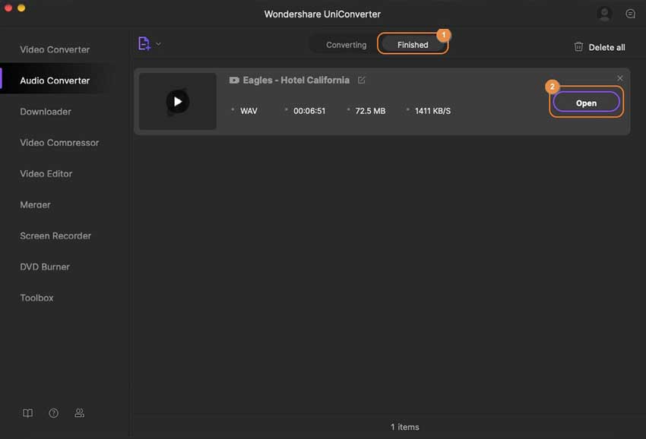Select Merger in the sidebar
646x439 pixels.
[x=36, y=204]
